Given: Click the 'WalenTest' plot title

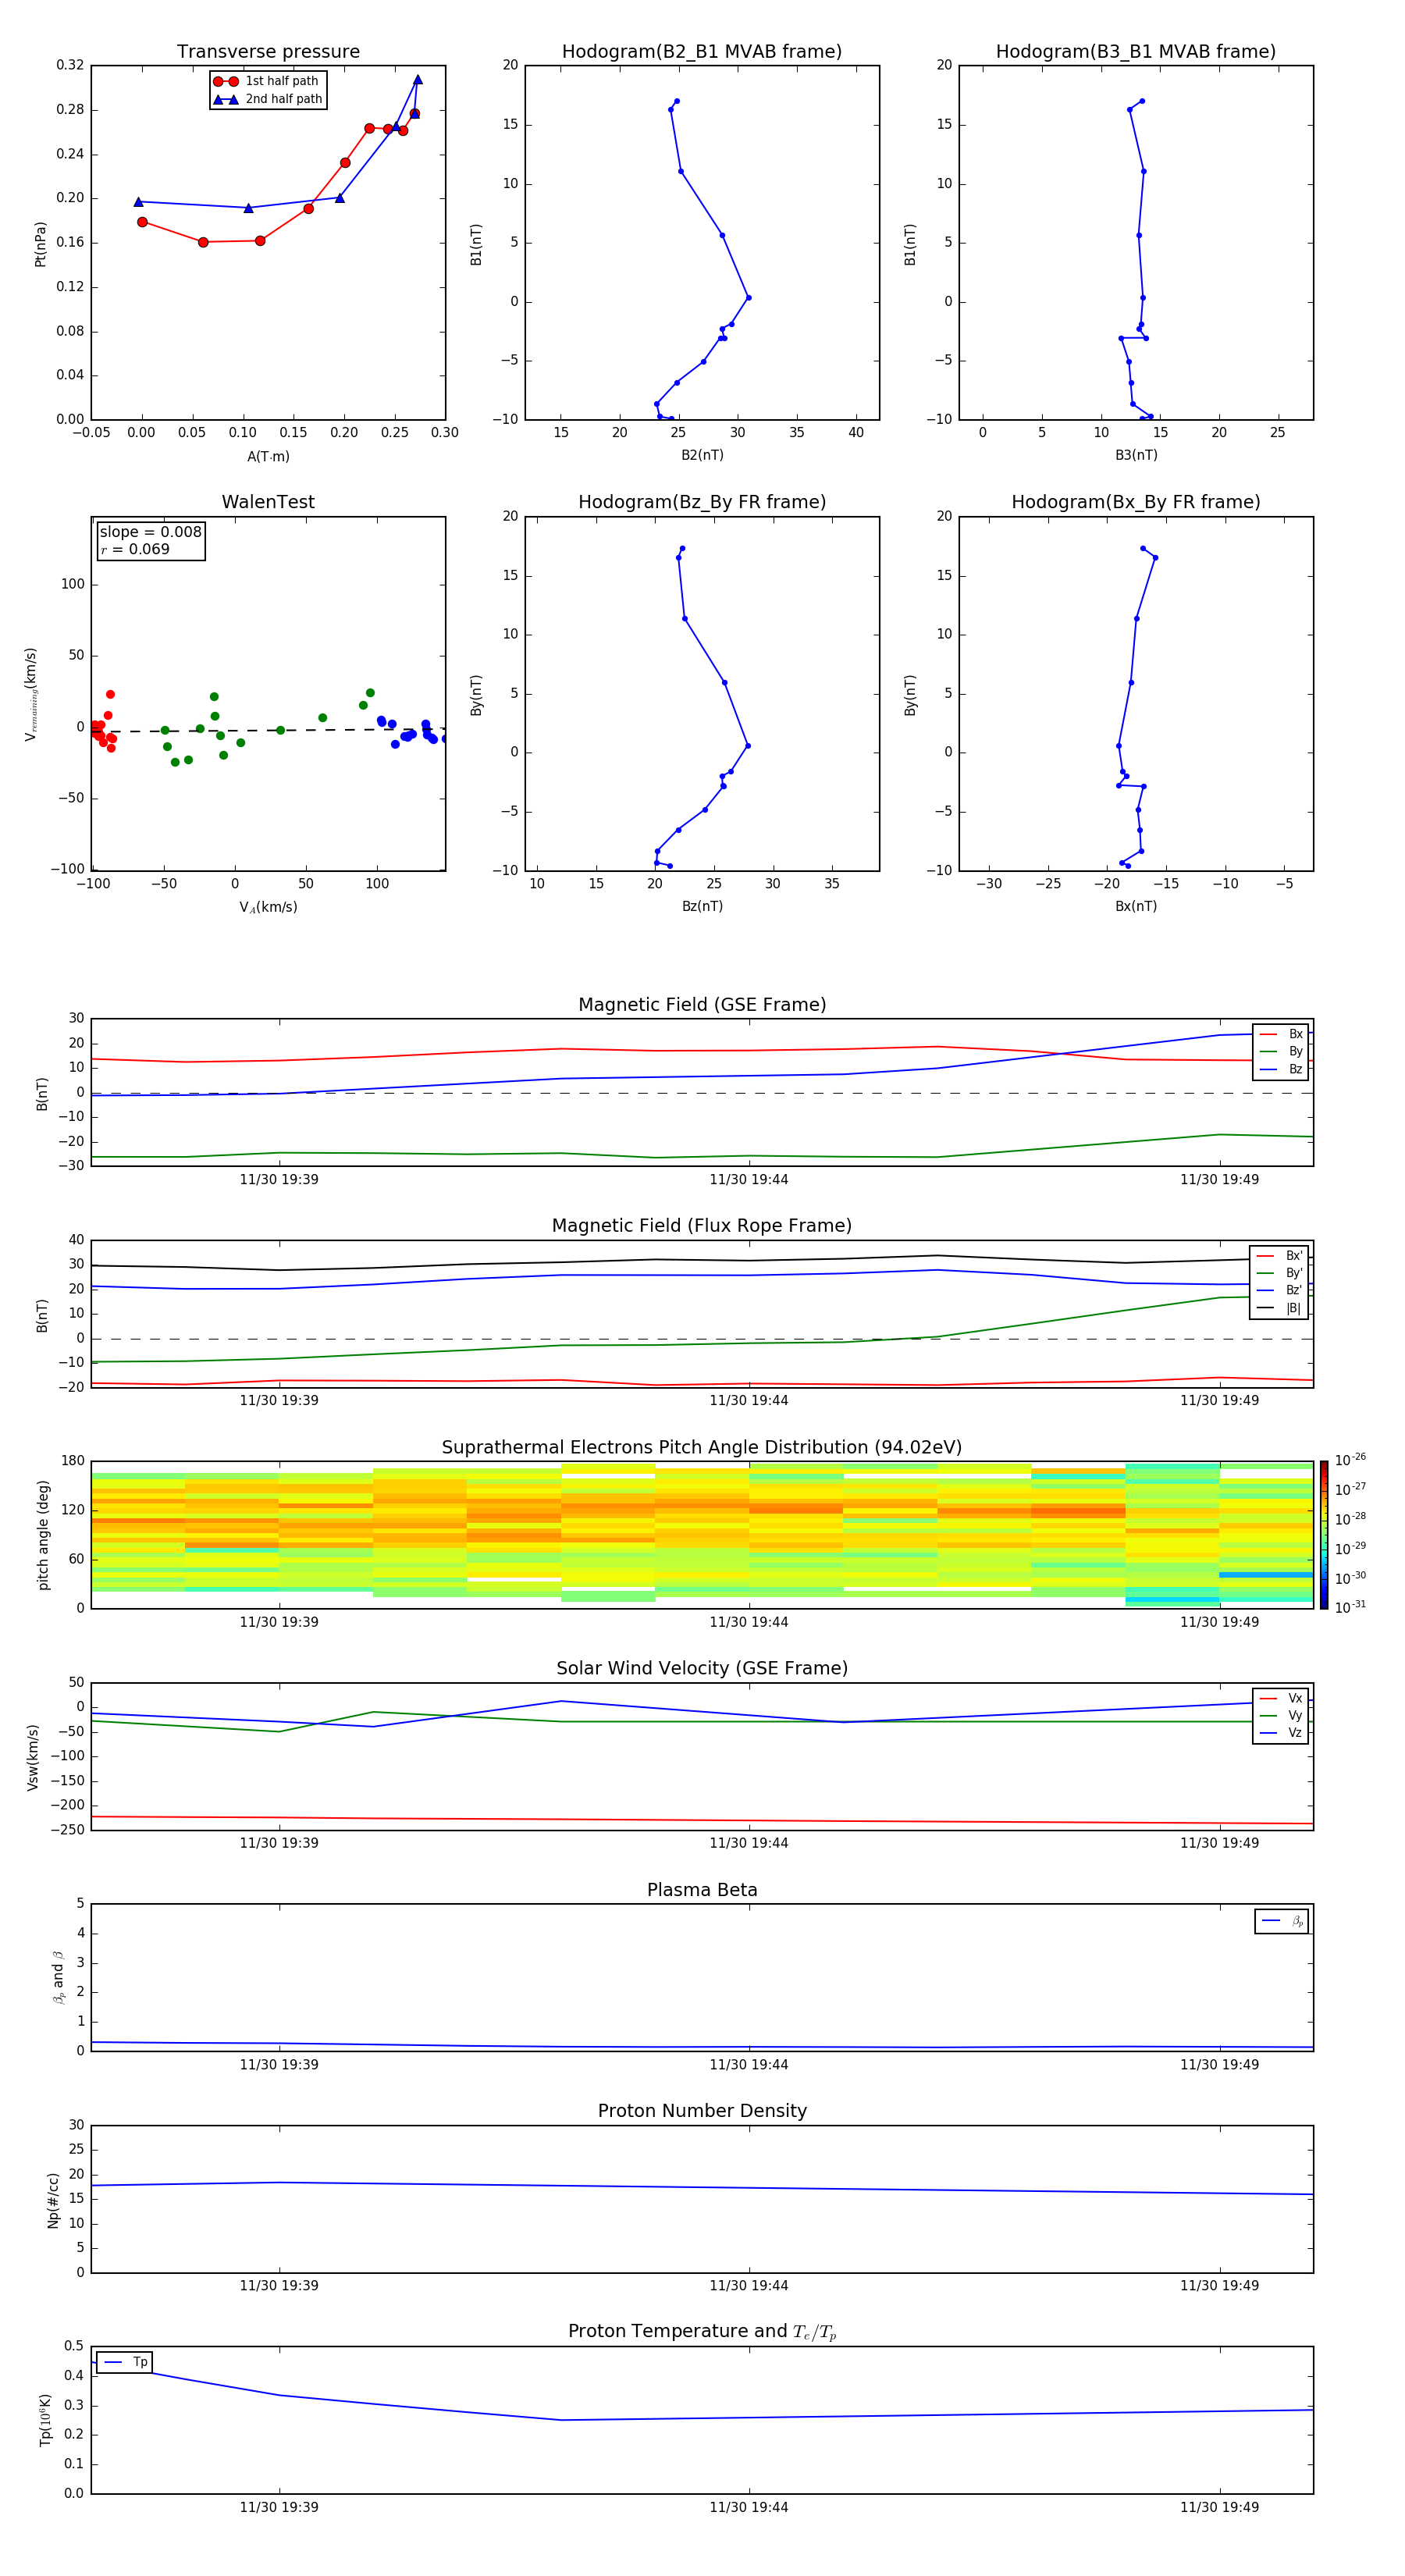Looking at the screenshot, I should (268, 502).
